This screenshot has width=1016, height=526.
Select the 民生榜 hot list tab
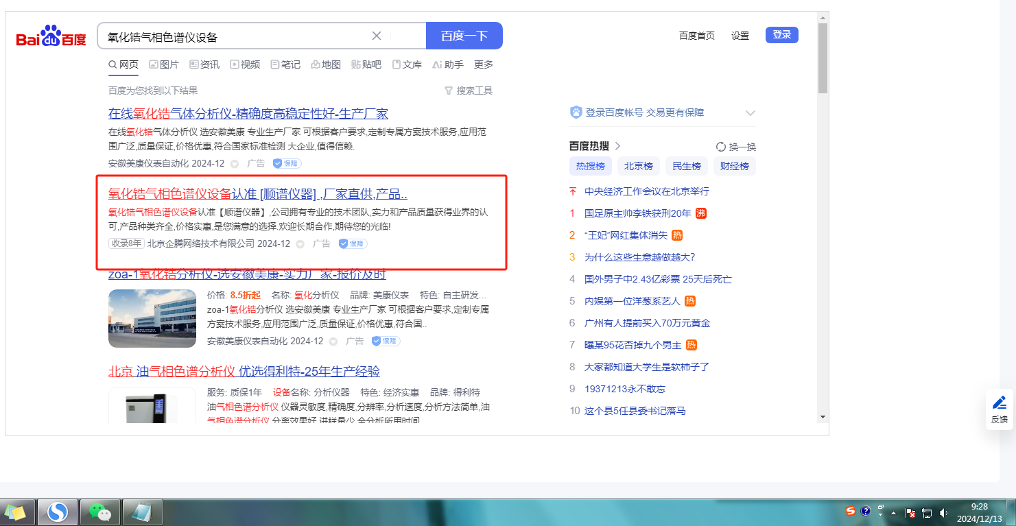(x=686, y=166)
